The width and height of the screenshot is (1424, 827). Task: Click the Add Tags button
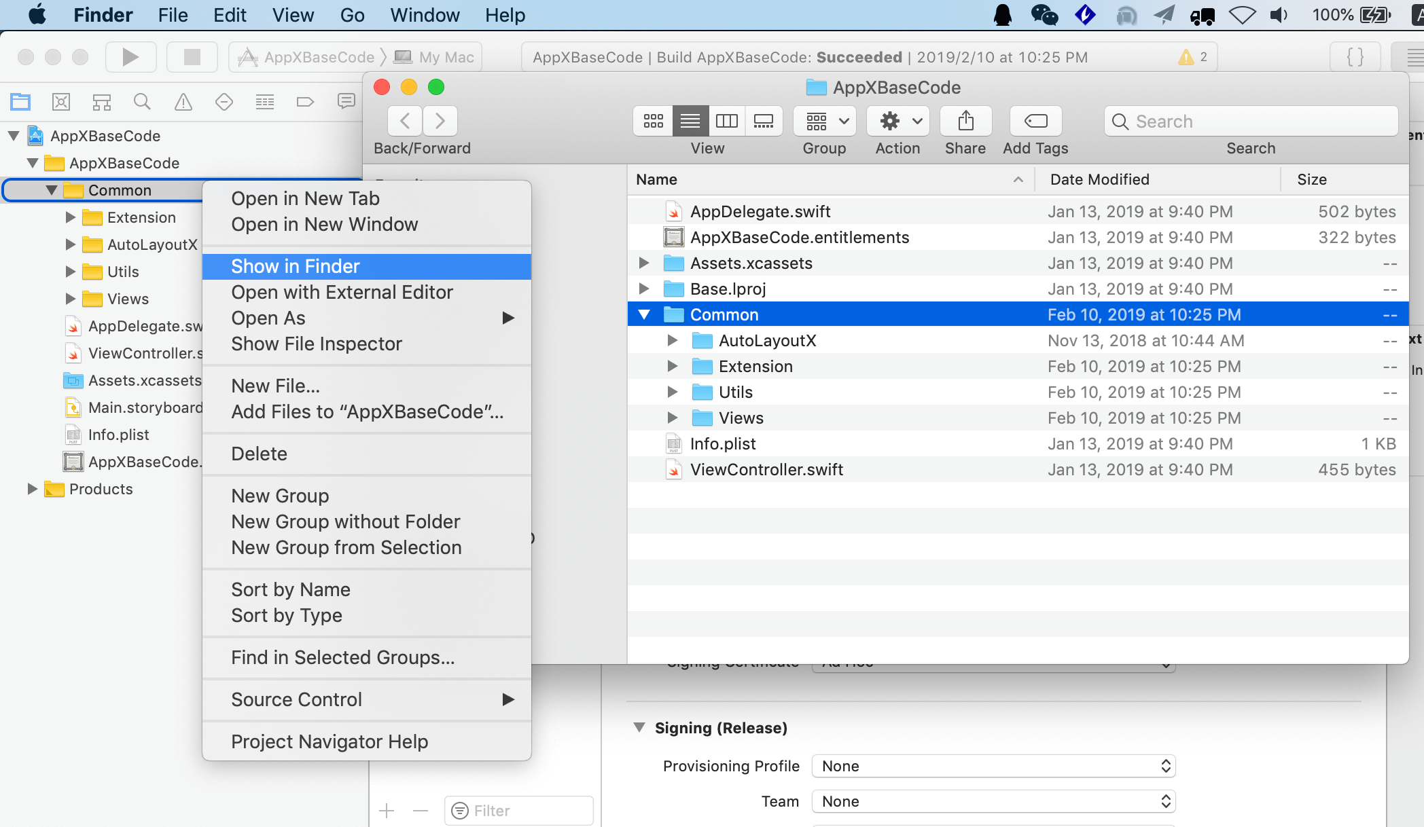(1036, 121)
